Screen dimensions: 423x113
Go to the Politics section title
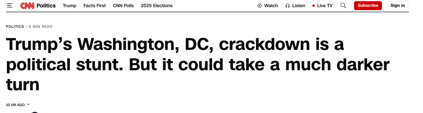pyautogui.click(x=46, y=5)
